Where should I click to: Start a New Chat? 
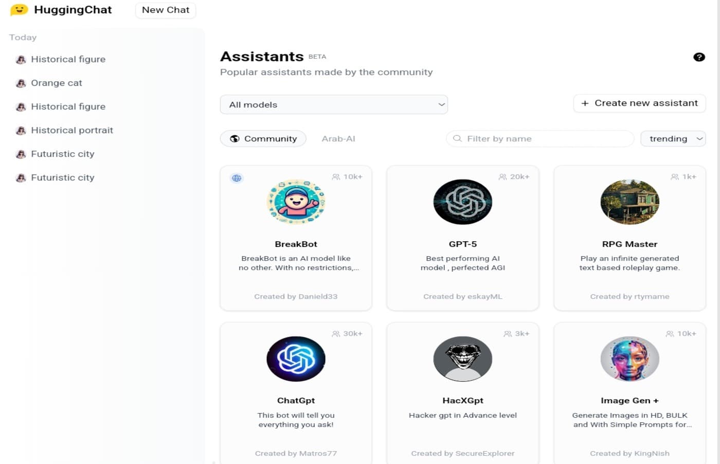(x=166, y=10)
